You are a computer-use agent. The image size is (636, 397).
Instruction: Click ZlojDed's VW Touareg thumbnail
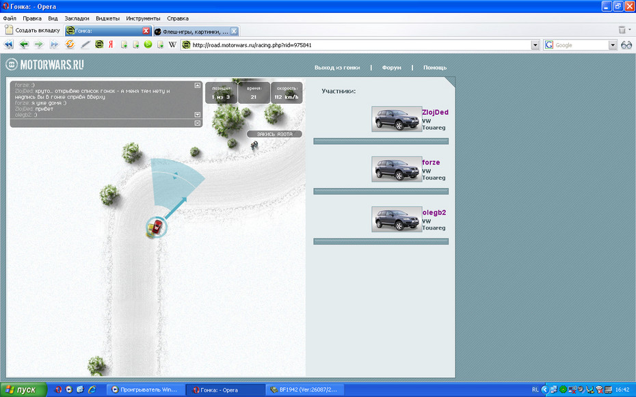(397, 119)
